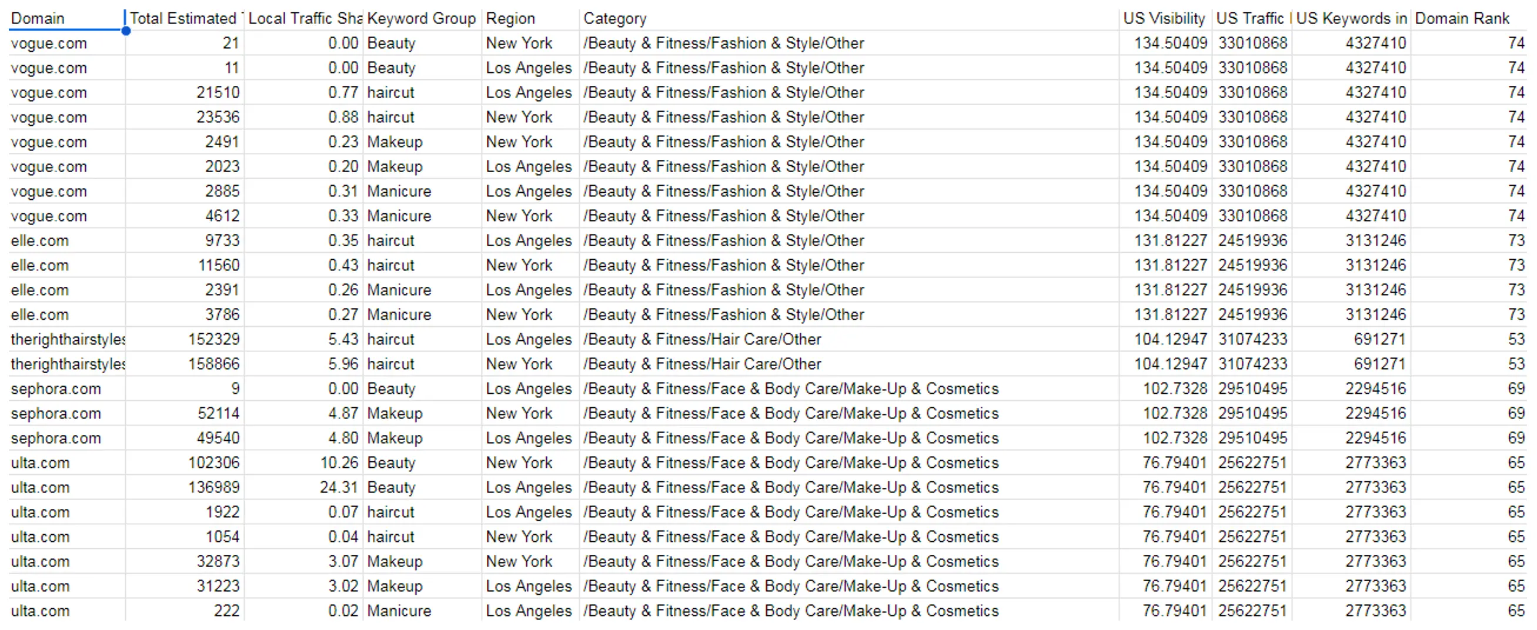Viewport: 1537px width, 630px height.
Task: Select the cell containing 21510
Action: click(x=185, y=92)
